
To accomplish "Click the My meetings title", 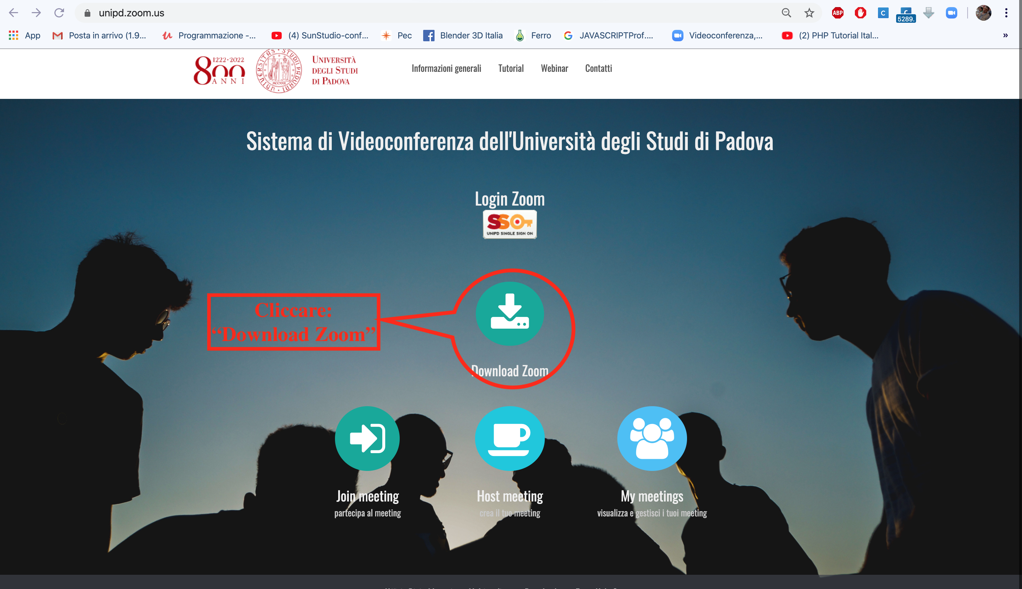I will point(652,497).
